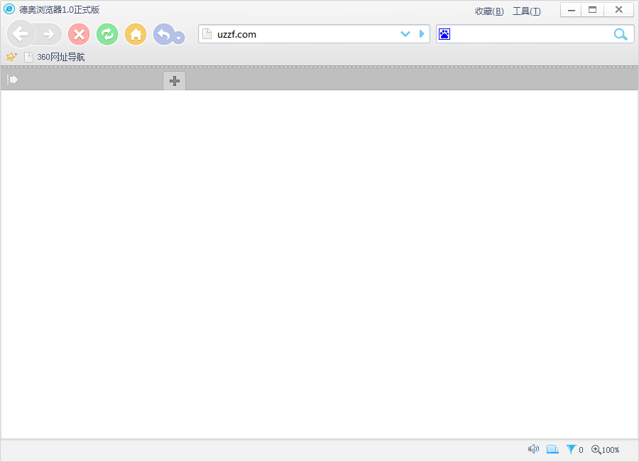Open the tab list sidebar arrow icon
Viewport: 639px width, 462px height.
[12, 80]
